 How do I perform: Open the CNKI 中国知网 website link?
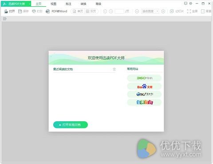pos(144,94)
